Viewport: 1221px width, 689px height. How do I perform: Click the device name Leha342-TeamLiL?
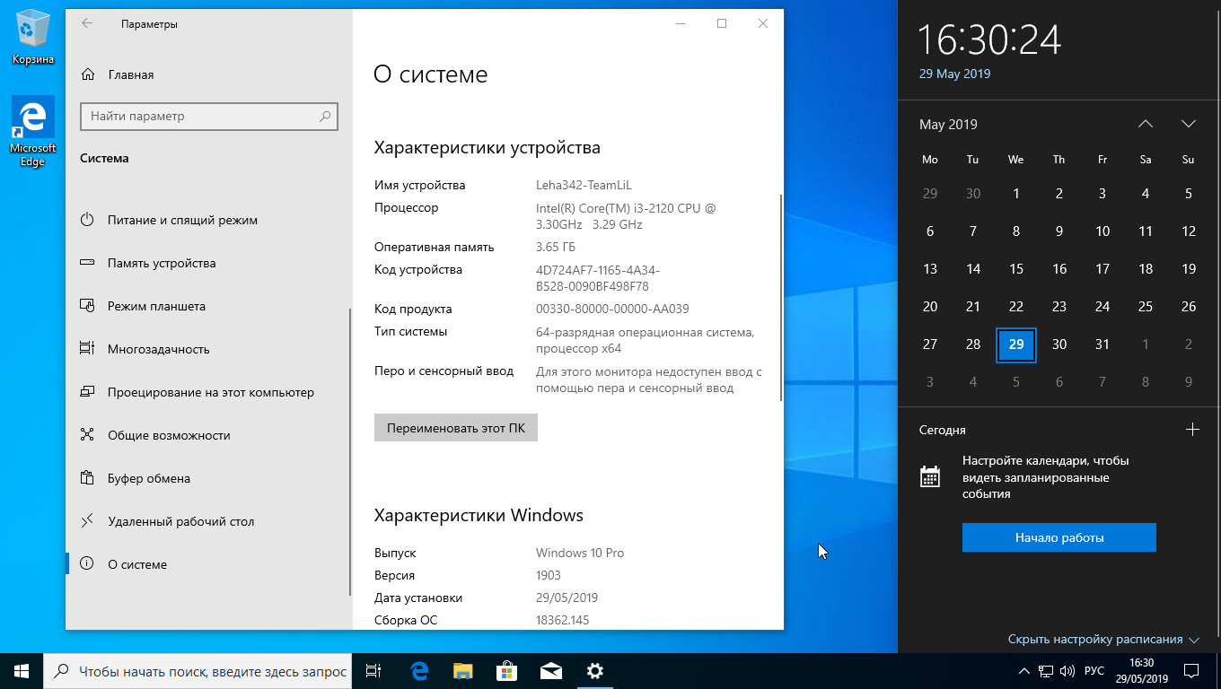coord(584,186)
